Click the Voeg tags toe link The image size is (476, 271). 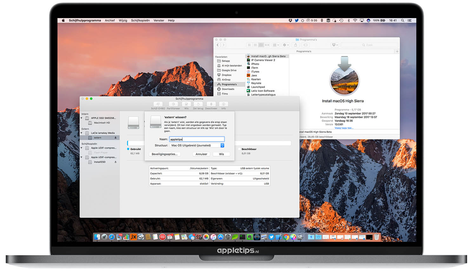(344, 128)
